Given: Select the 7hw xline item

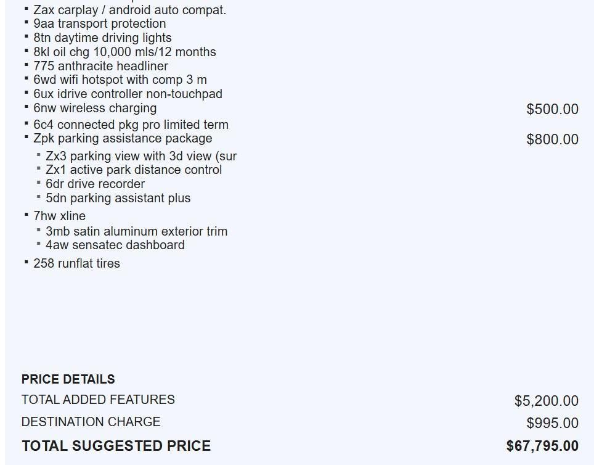Looking at the screenshot, I should [x=59, y=216].
